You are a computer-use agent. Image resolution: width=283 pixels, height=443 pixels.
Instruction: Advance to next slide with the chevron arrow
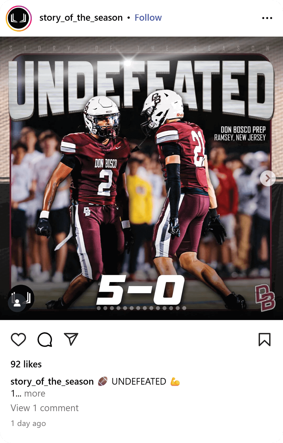point(268,179)
